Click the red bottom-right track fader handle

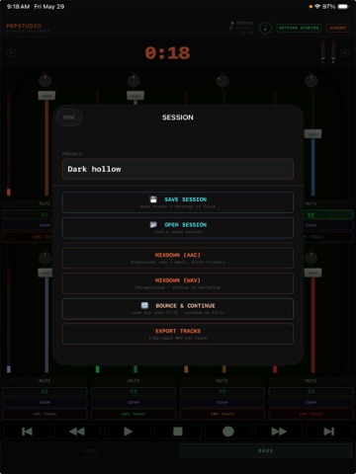(x=312, y=273)
